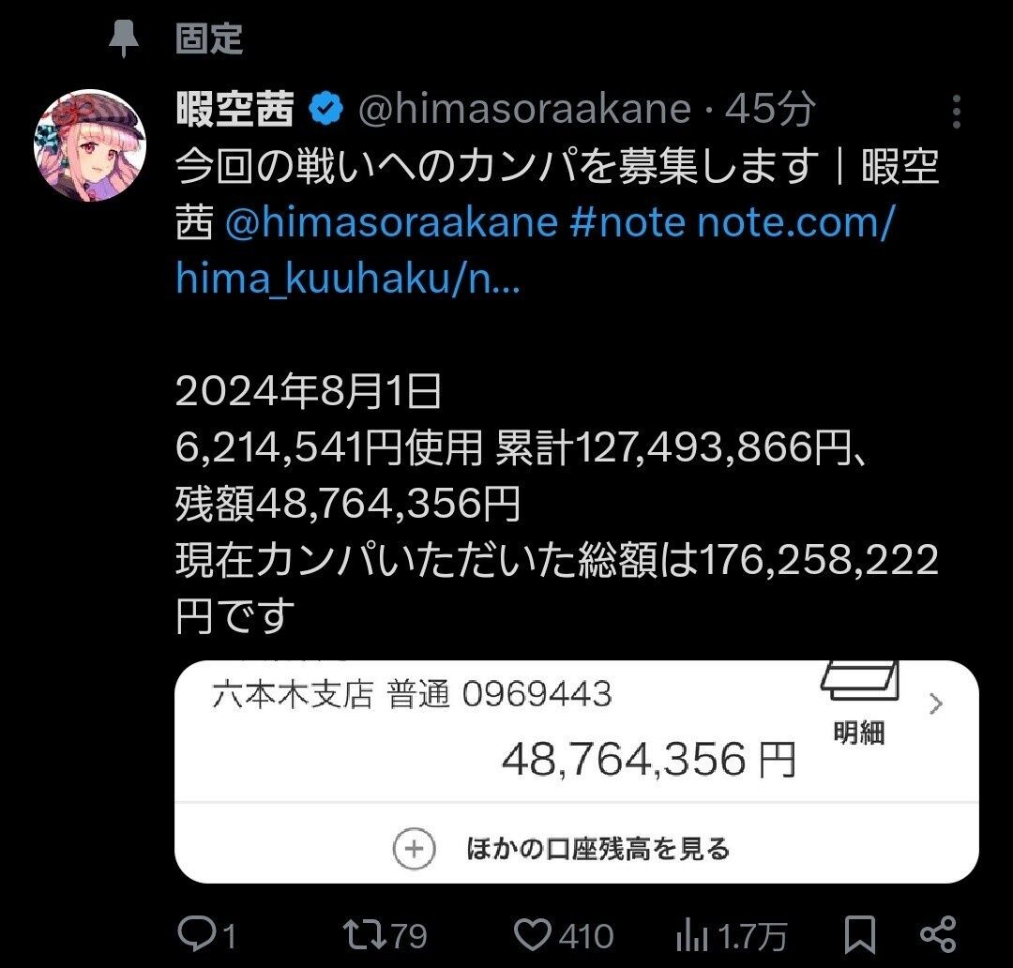This screenshot has width=1013, height=968.
Task: Open the #note hashtag link
Action: click(627, 221)
